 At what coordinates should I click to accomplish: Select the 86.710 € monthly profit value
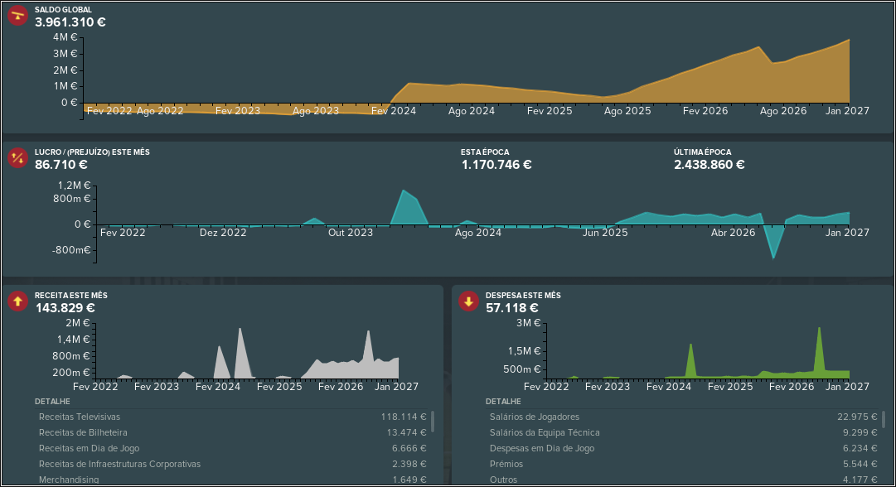61,165
